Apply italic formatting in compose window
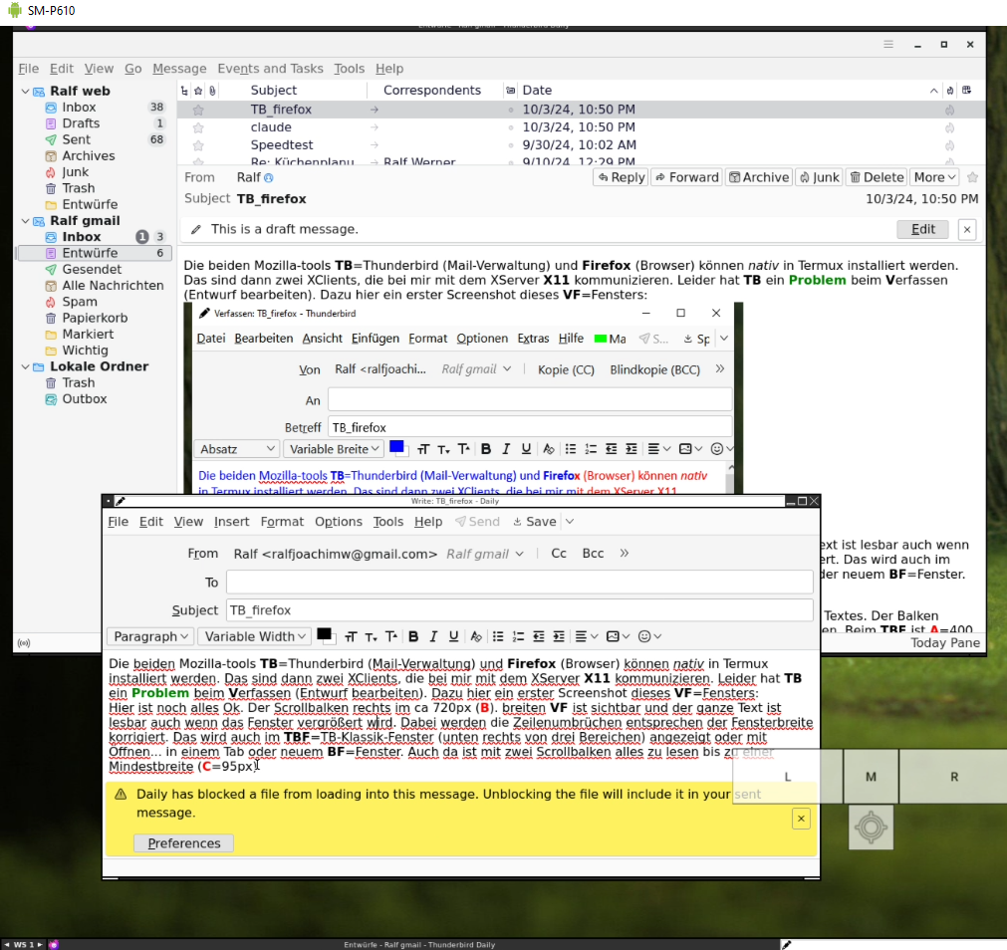The image size is (1007, 950). click(433, 636)
